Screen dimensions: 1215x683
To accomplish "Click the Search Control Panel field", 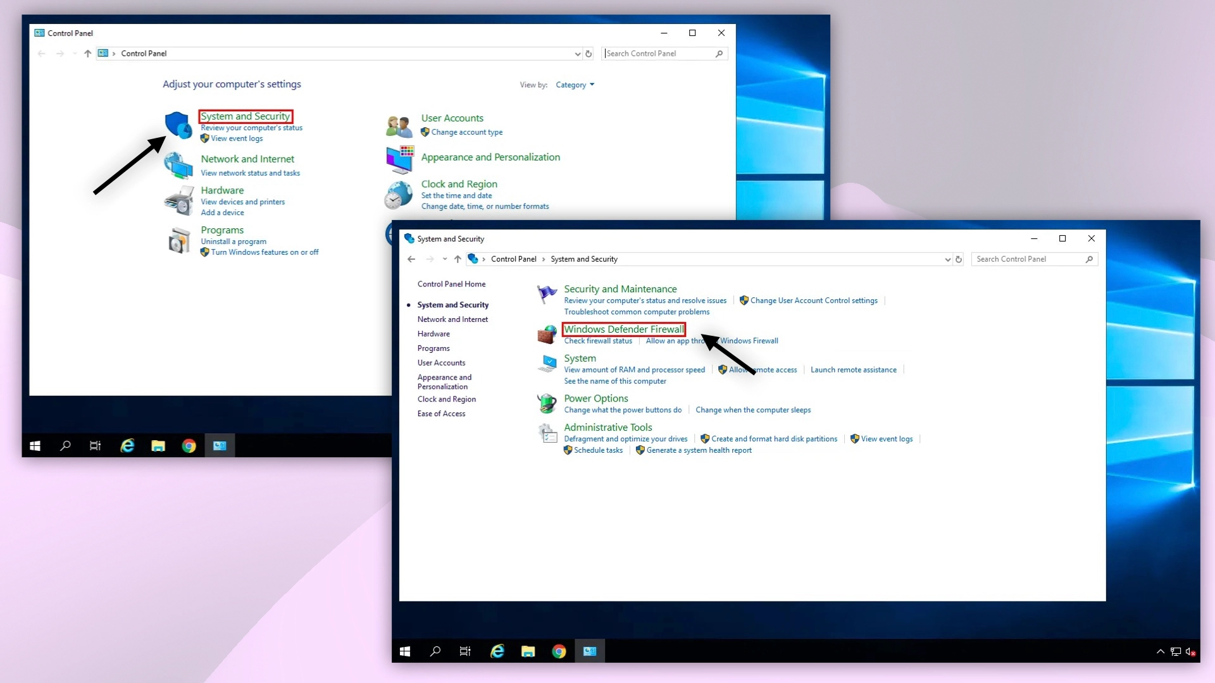I will tap(1034, 259).
